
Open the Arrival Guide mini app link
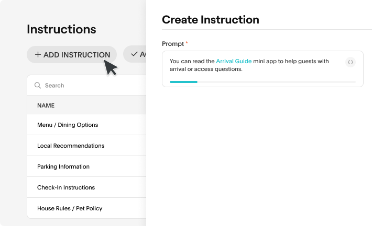[234, 62]
